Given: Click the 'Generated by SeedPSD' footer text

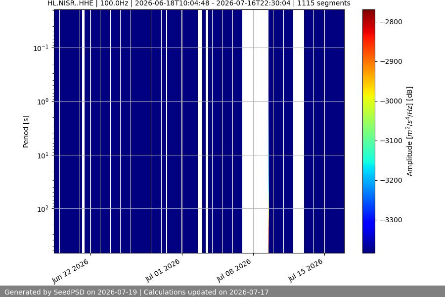Looking at the screenshot, I should (137, 292).
